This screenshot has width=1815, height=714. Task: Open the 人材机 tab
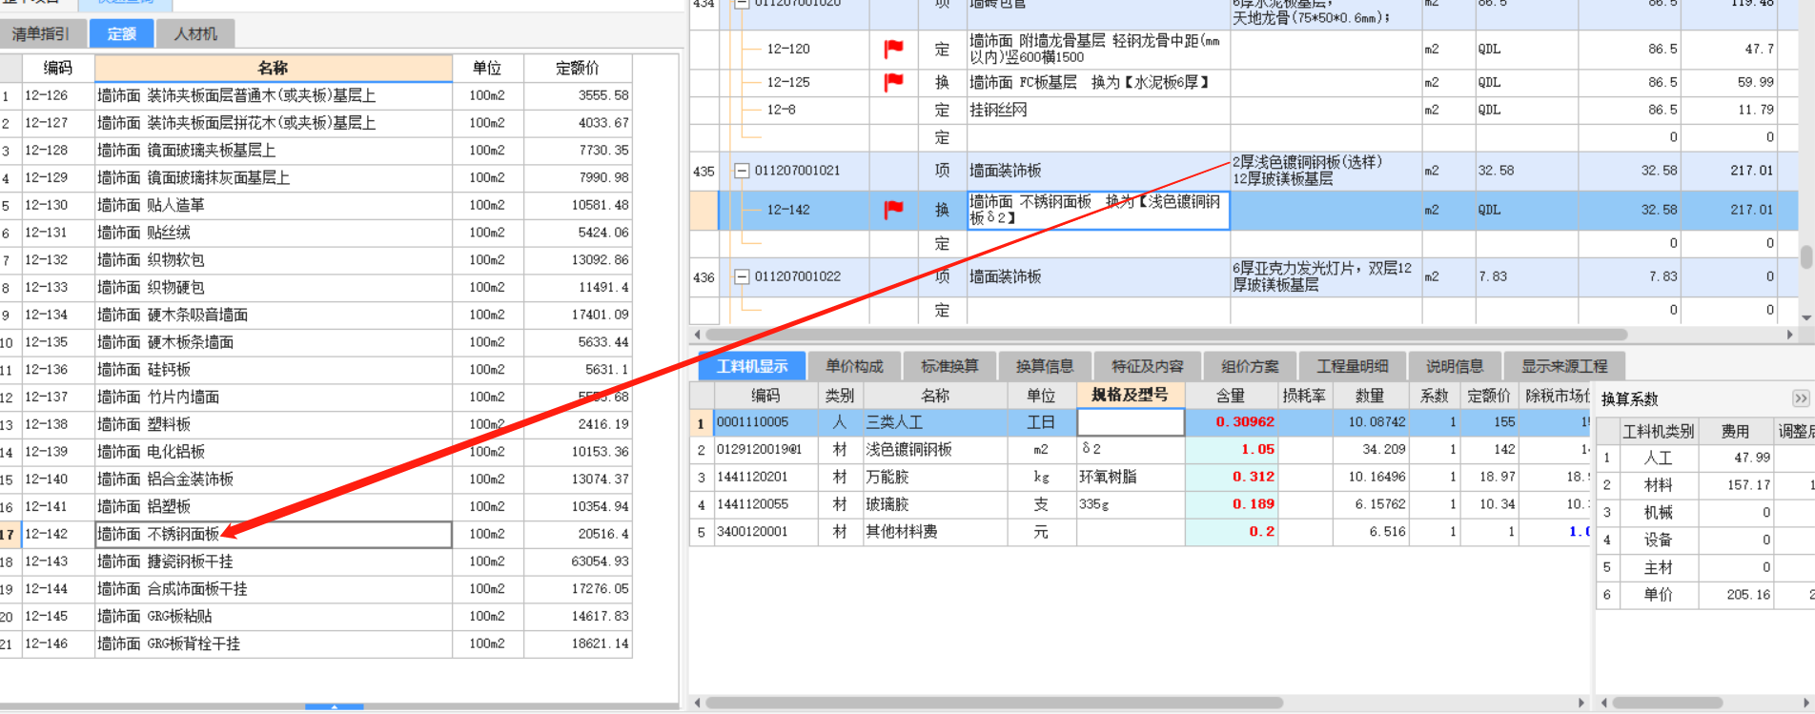[x=195, y=33]
